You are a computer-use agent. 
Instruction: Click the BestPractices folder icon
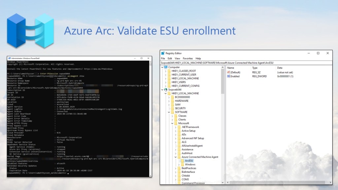coord(179,168)
